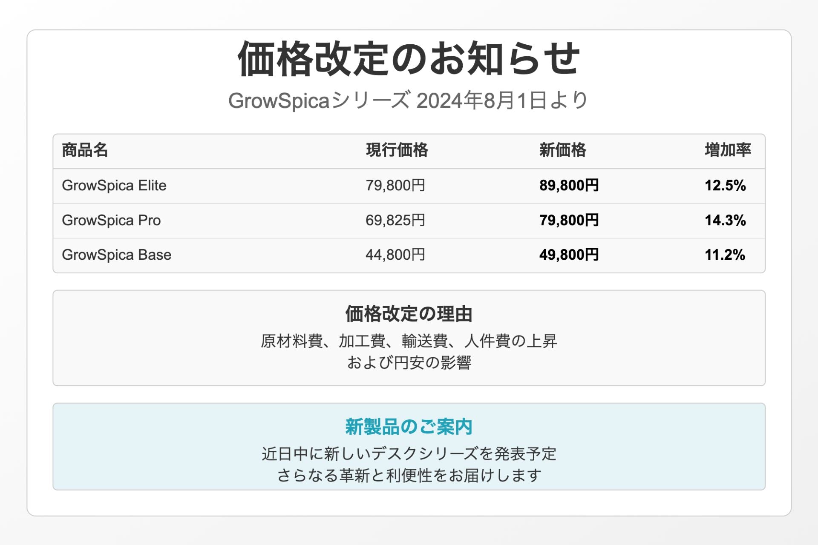Click the 新製品のご案内 teal heading
Image resolution: width=818 pixels, height=545 pixels.
pyautogui.click(x=409, y=427)
